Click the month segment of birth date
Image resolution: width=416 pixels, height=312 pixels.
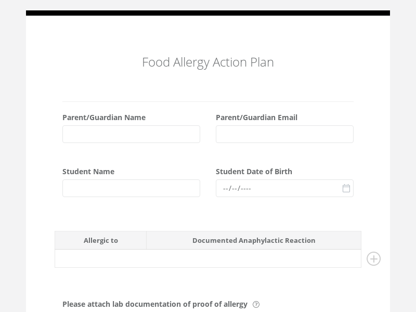pos(225,188)
